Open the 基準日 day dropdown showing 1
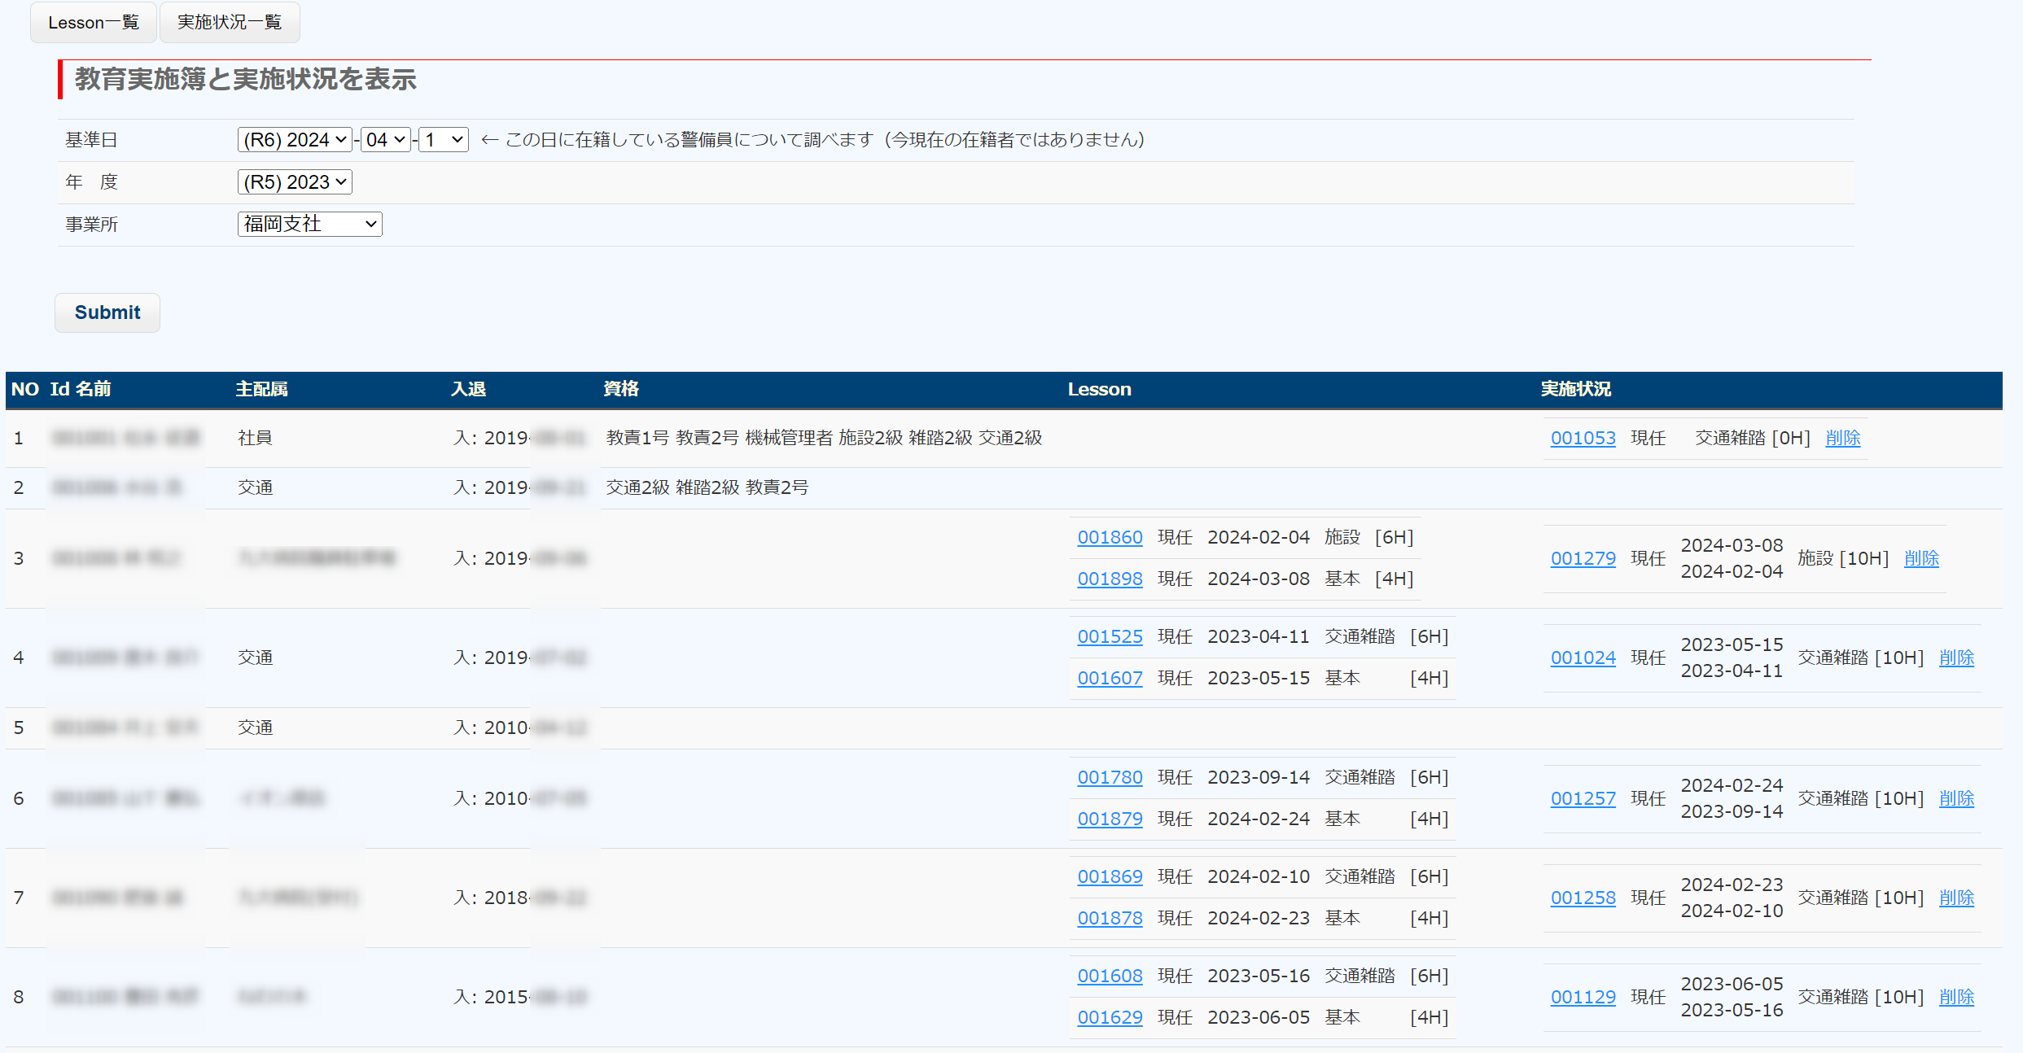Image resolution: width=2023 pixels, height=1053 pixels. pos(443,140)
